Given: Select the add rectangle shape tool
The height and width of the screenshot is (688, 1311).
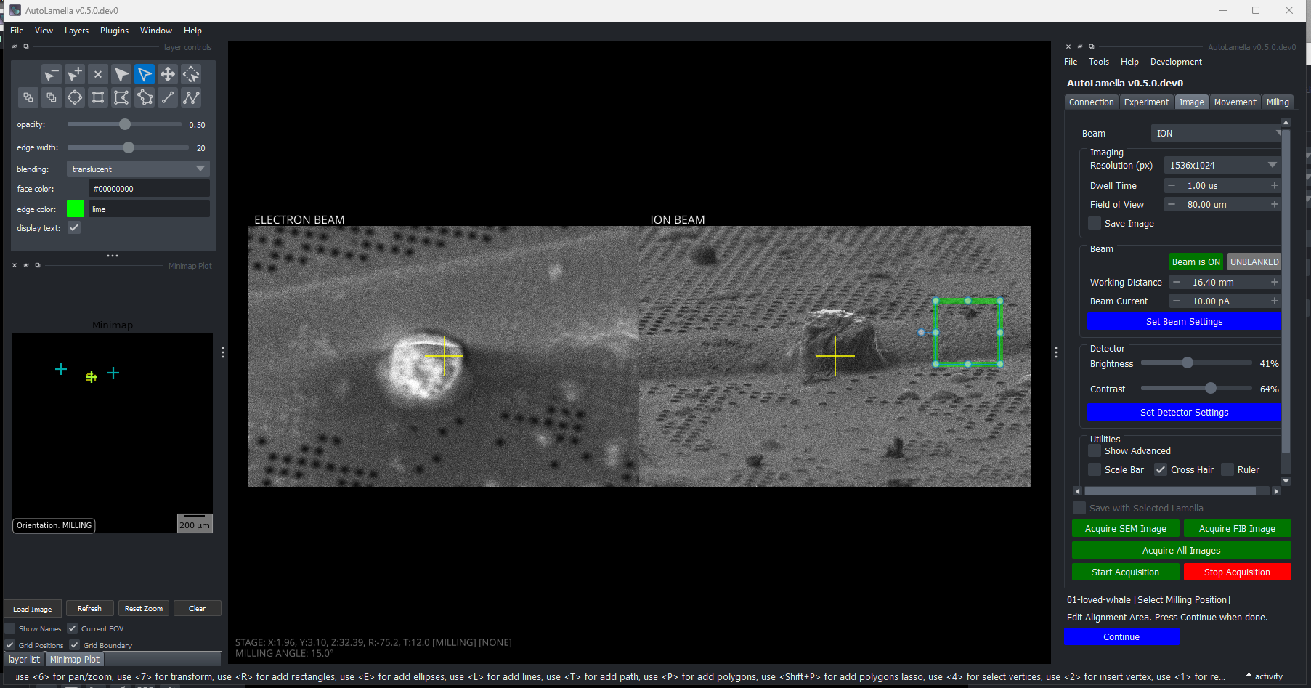Looking at the screenshot, I should 98,97.
